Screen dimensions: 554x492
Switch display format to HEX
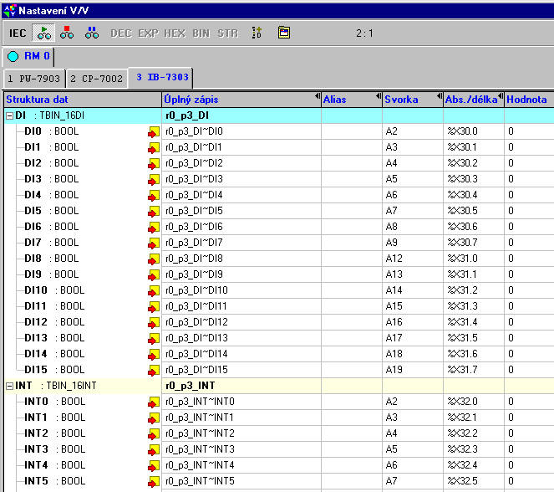point(175,33)
